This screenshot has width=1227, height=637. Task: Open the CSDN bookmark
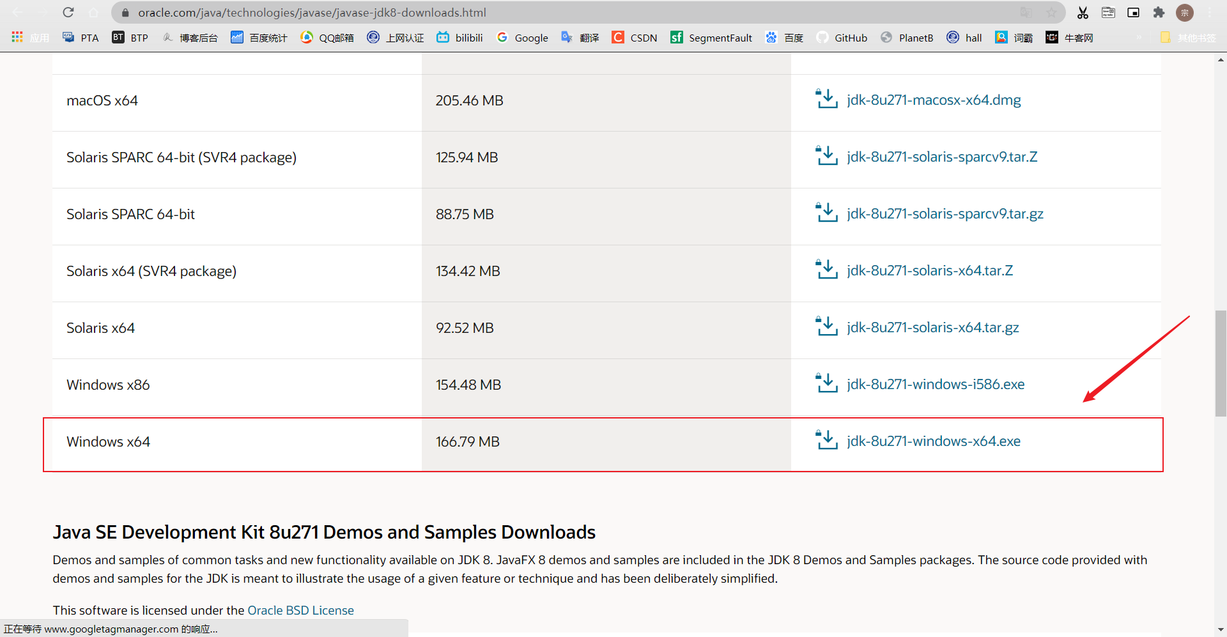(x=635, y=38)
